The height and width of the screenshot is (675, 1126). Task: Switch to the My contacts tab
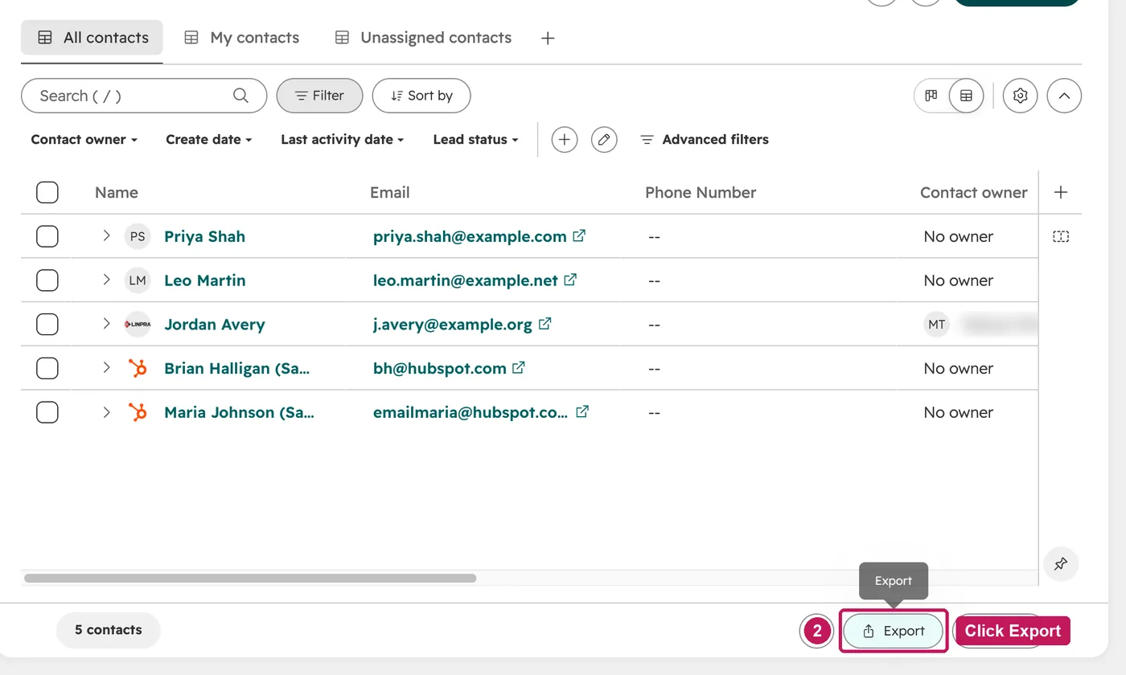[242, 38]
